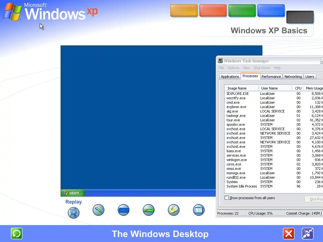The image size is (323, 242).
Task: Enable Show processes from all users checkbox
Action: [226, 198]
